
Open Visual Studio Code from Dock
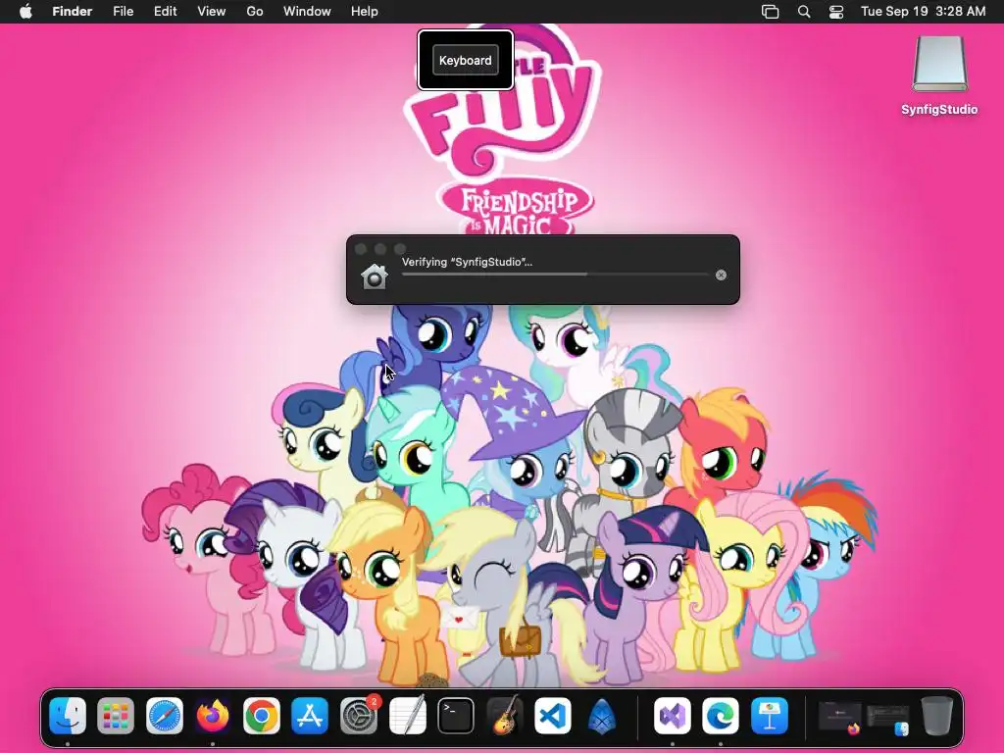[x=553, y=716]
